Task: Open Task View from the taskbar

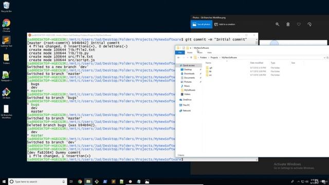Action: click(71, 181)
